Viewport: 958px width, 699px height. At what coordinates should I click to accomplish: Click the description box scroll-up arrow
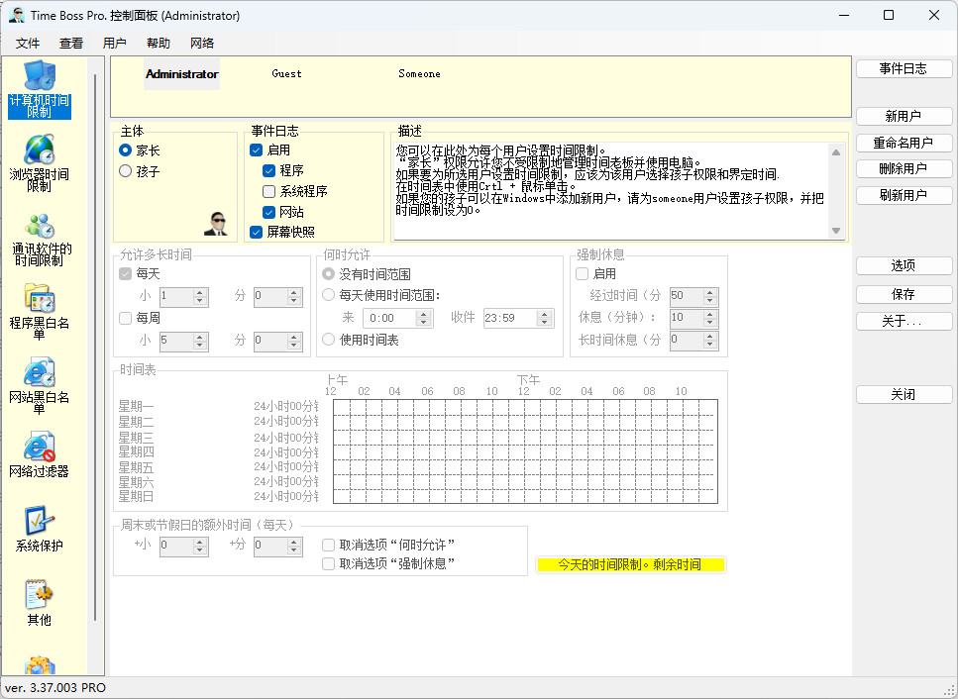[x=836, y=152]
